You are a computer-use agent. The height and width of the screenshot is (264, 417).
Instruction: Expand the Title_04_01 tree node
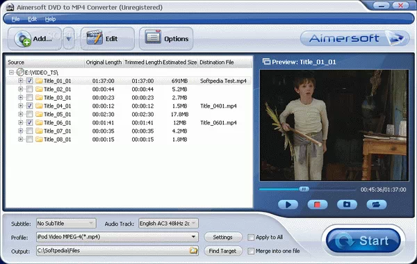point(20,106)
